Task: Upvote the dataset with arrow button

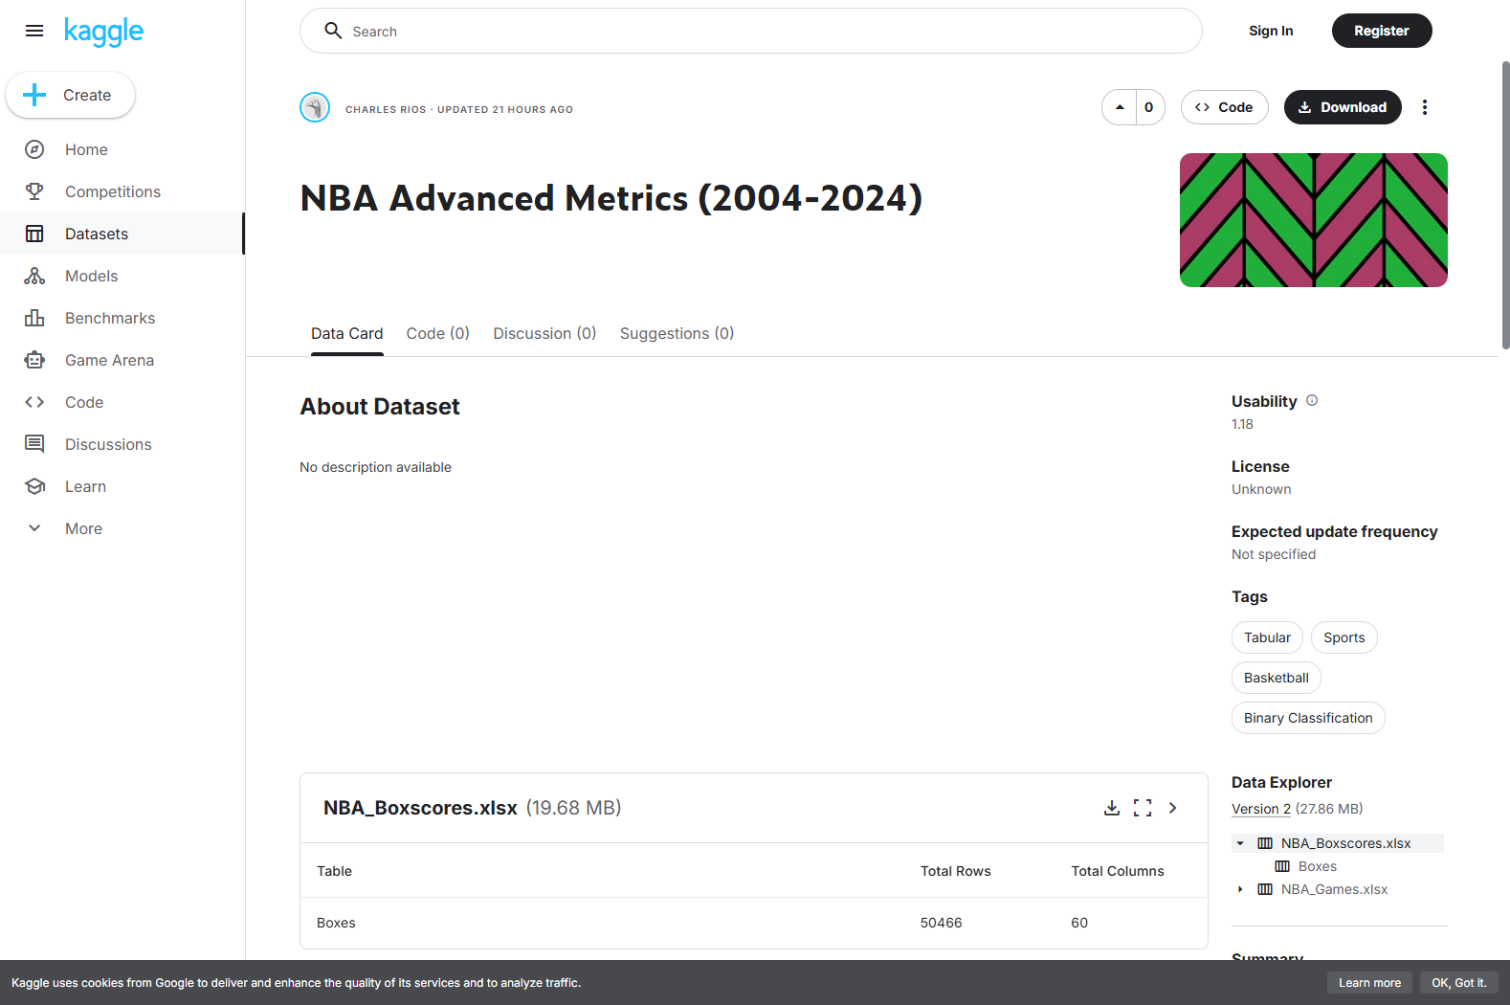Action: coord(1120,107)
